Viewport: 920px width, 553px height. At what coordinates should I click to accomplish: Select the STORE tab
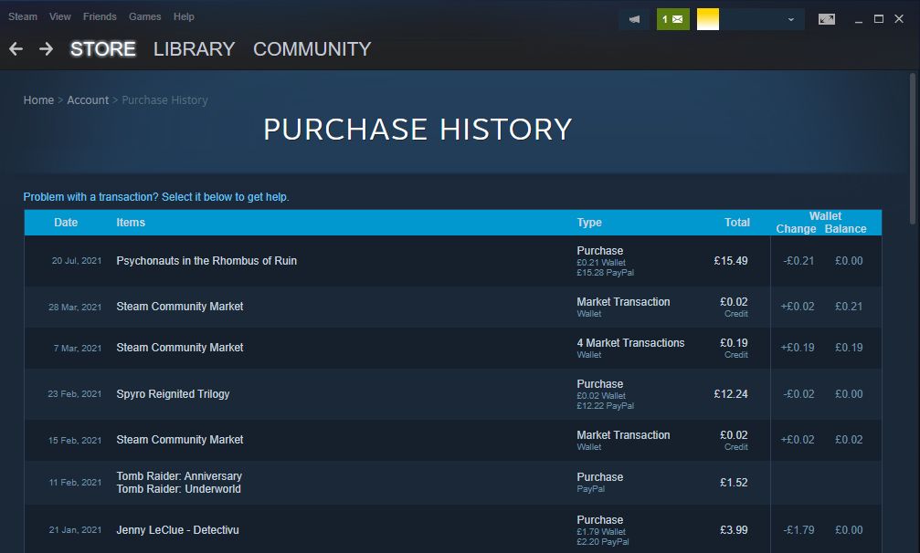tap(103, 49)
